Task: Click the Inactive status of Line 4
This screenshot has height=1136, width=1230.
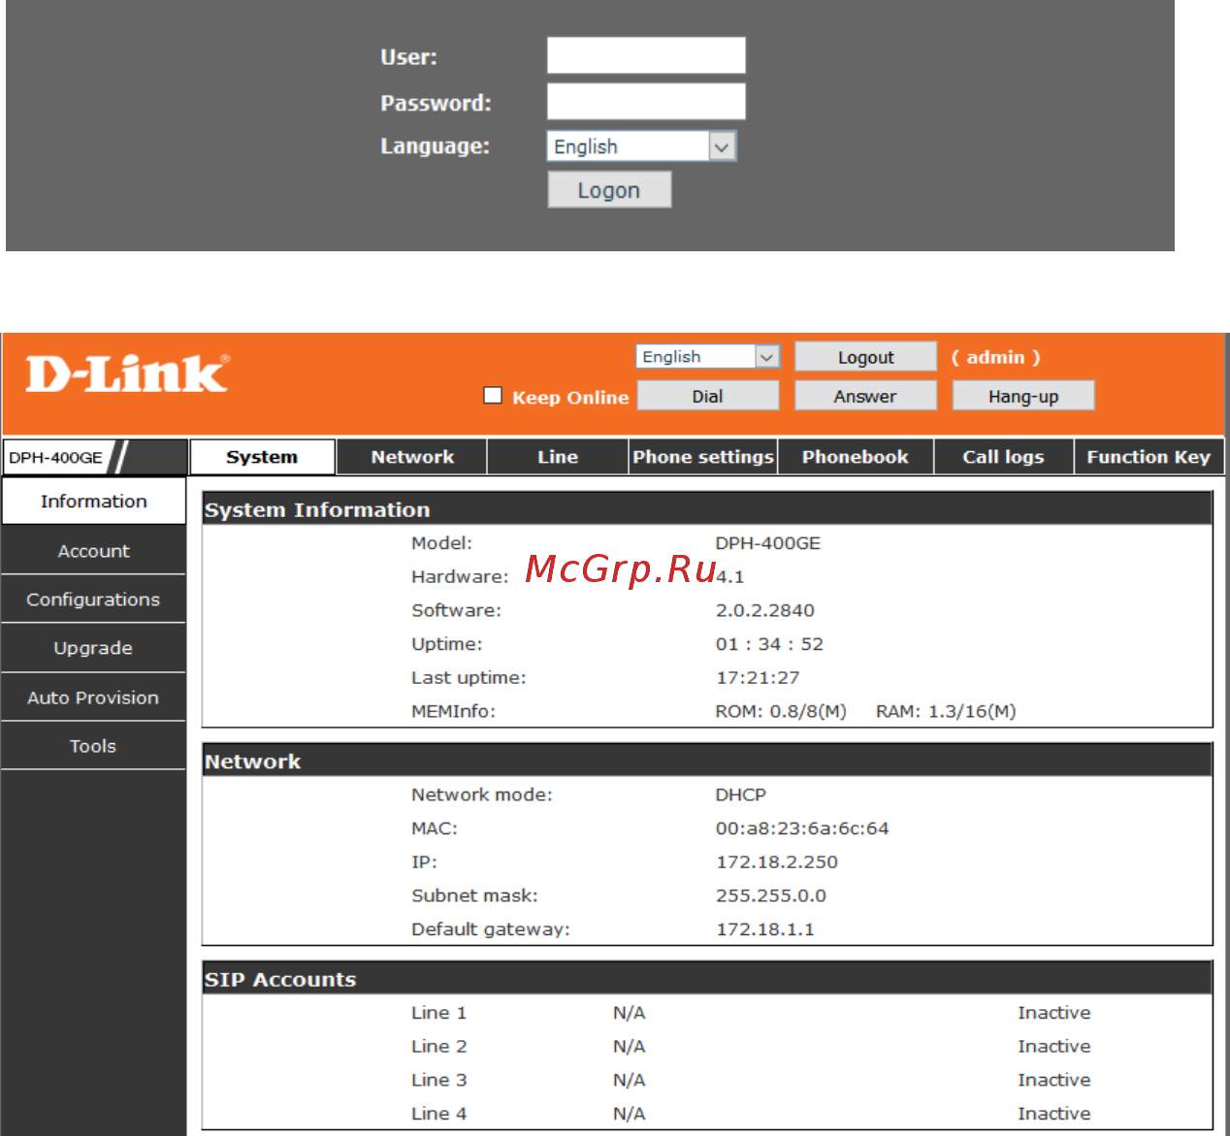Action: click(1054, 1114)
